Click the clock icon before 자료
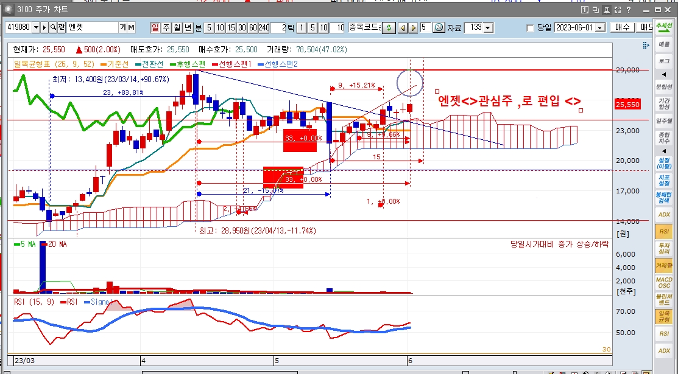 pos(439,27)
